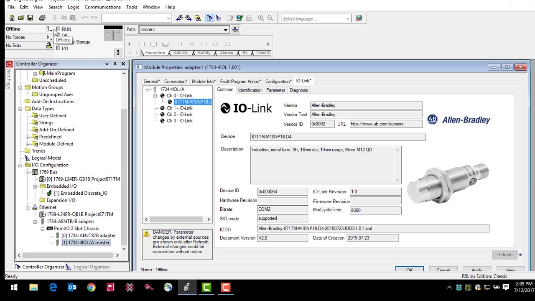Click the Zoom In magnifier icon

261,18
